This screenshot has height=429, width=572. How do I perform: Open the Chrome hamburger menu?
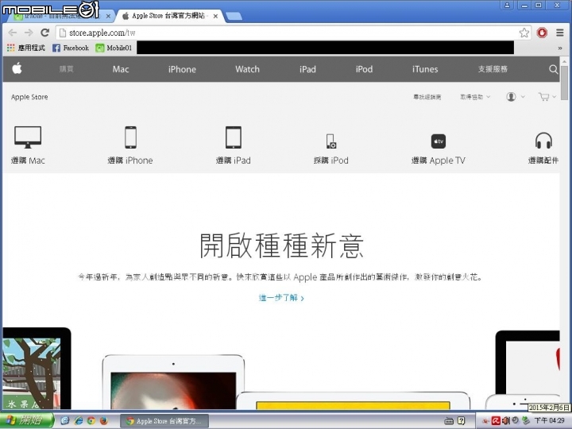tap(560, 33)
